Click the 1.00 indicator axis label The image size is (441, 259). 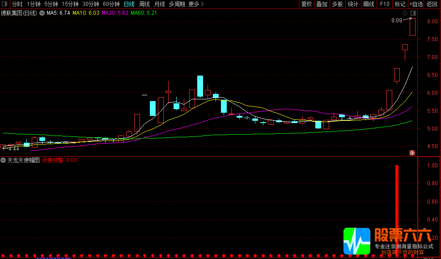coord(433,166)
